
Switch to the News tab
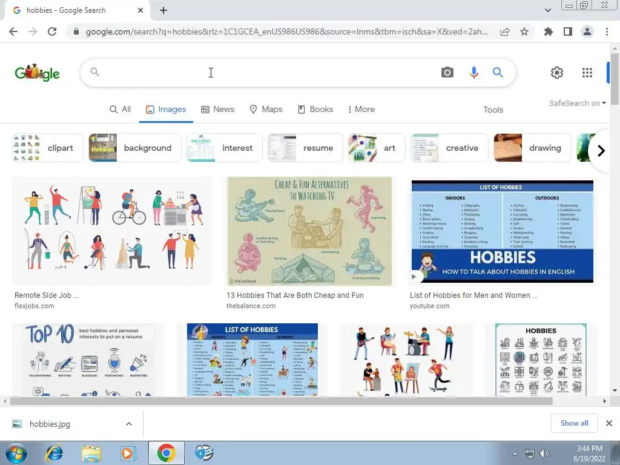click(218, 110)
